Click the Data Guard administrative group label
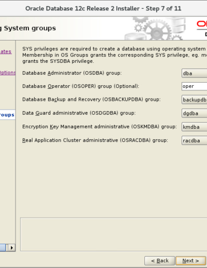 pos(79,113)
